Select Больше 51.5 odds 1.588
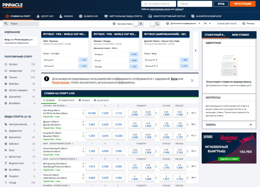260x187 pixels. pyautogui.click(x=184, y=60)
